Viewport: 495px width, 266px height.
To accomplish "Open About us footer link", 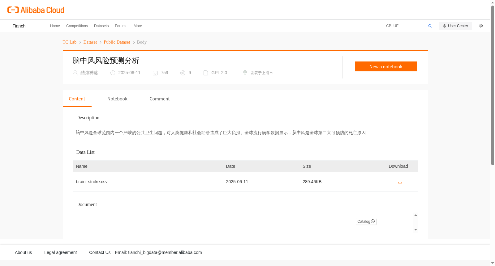I will coord(24,252).
